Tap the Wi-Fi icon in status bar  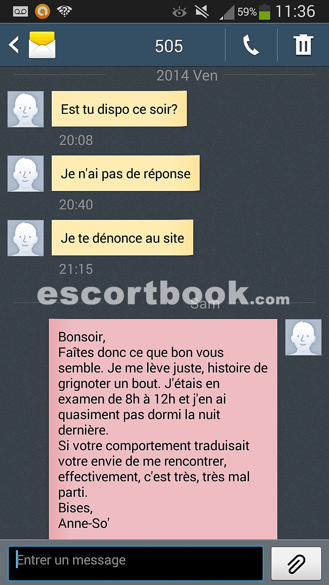(x=65, y=11)
